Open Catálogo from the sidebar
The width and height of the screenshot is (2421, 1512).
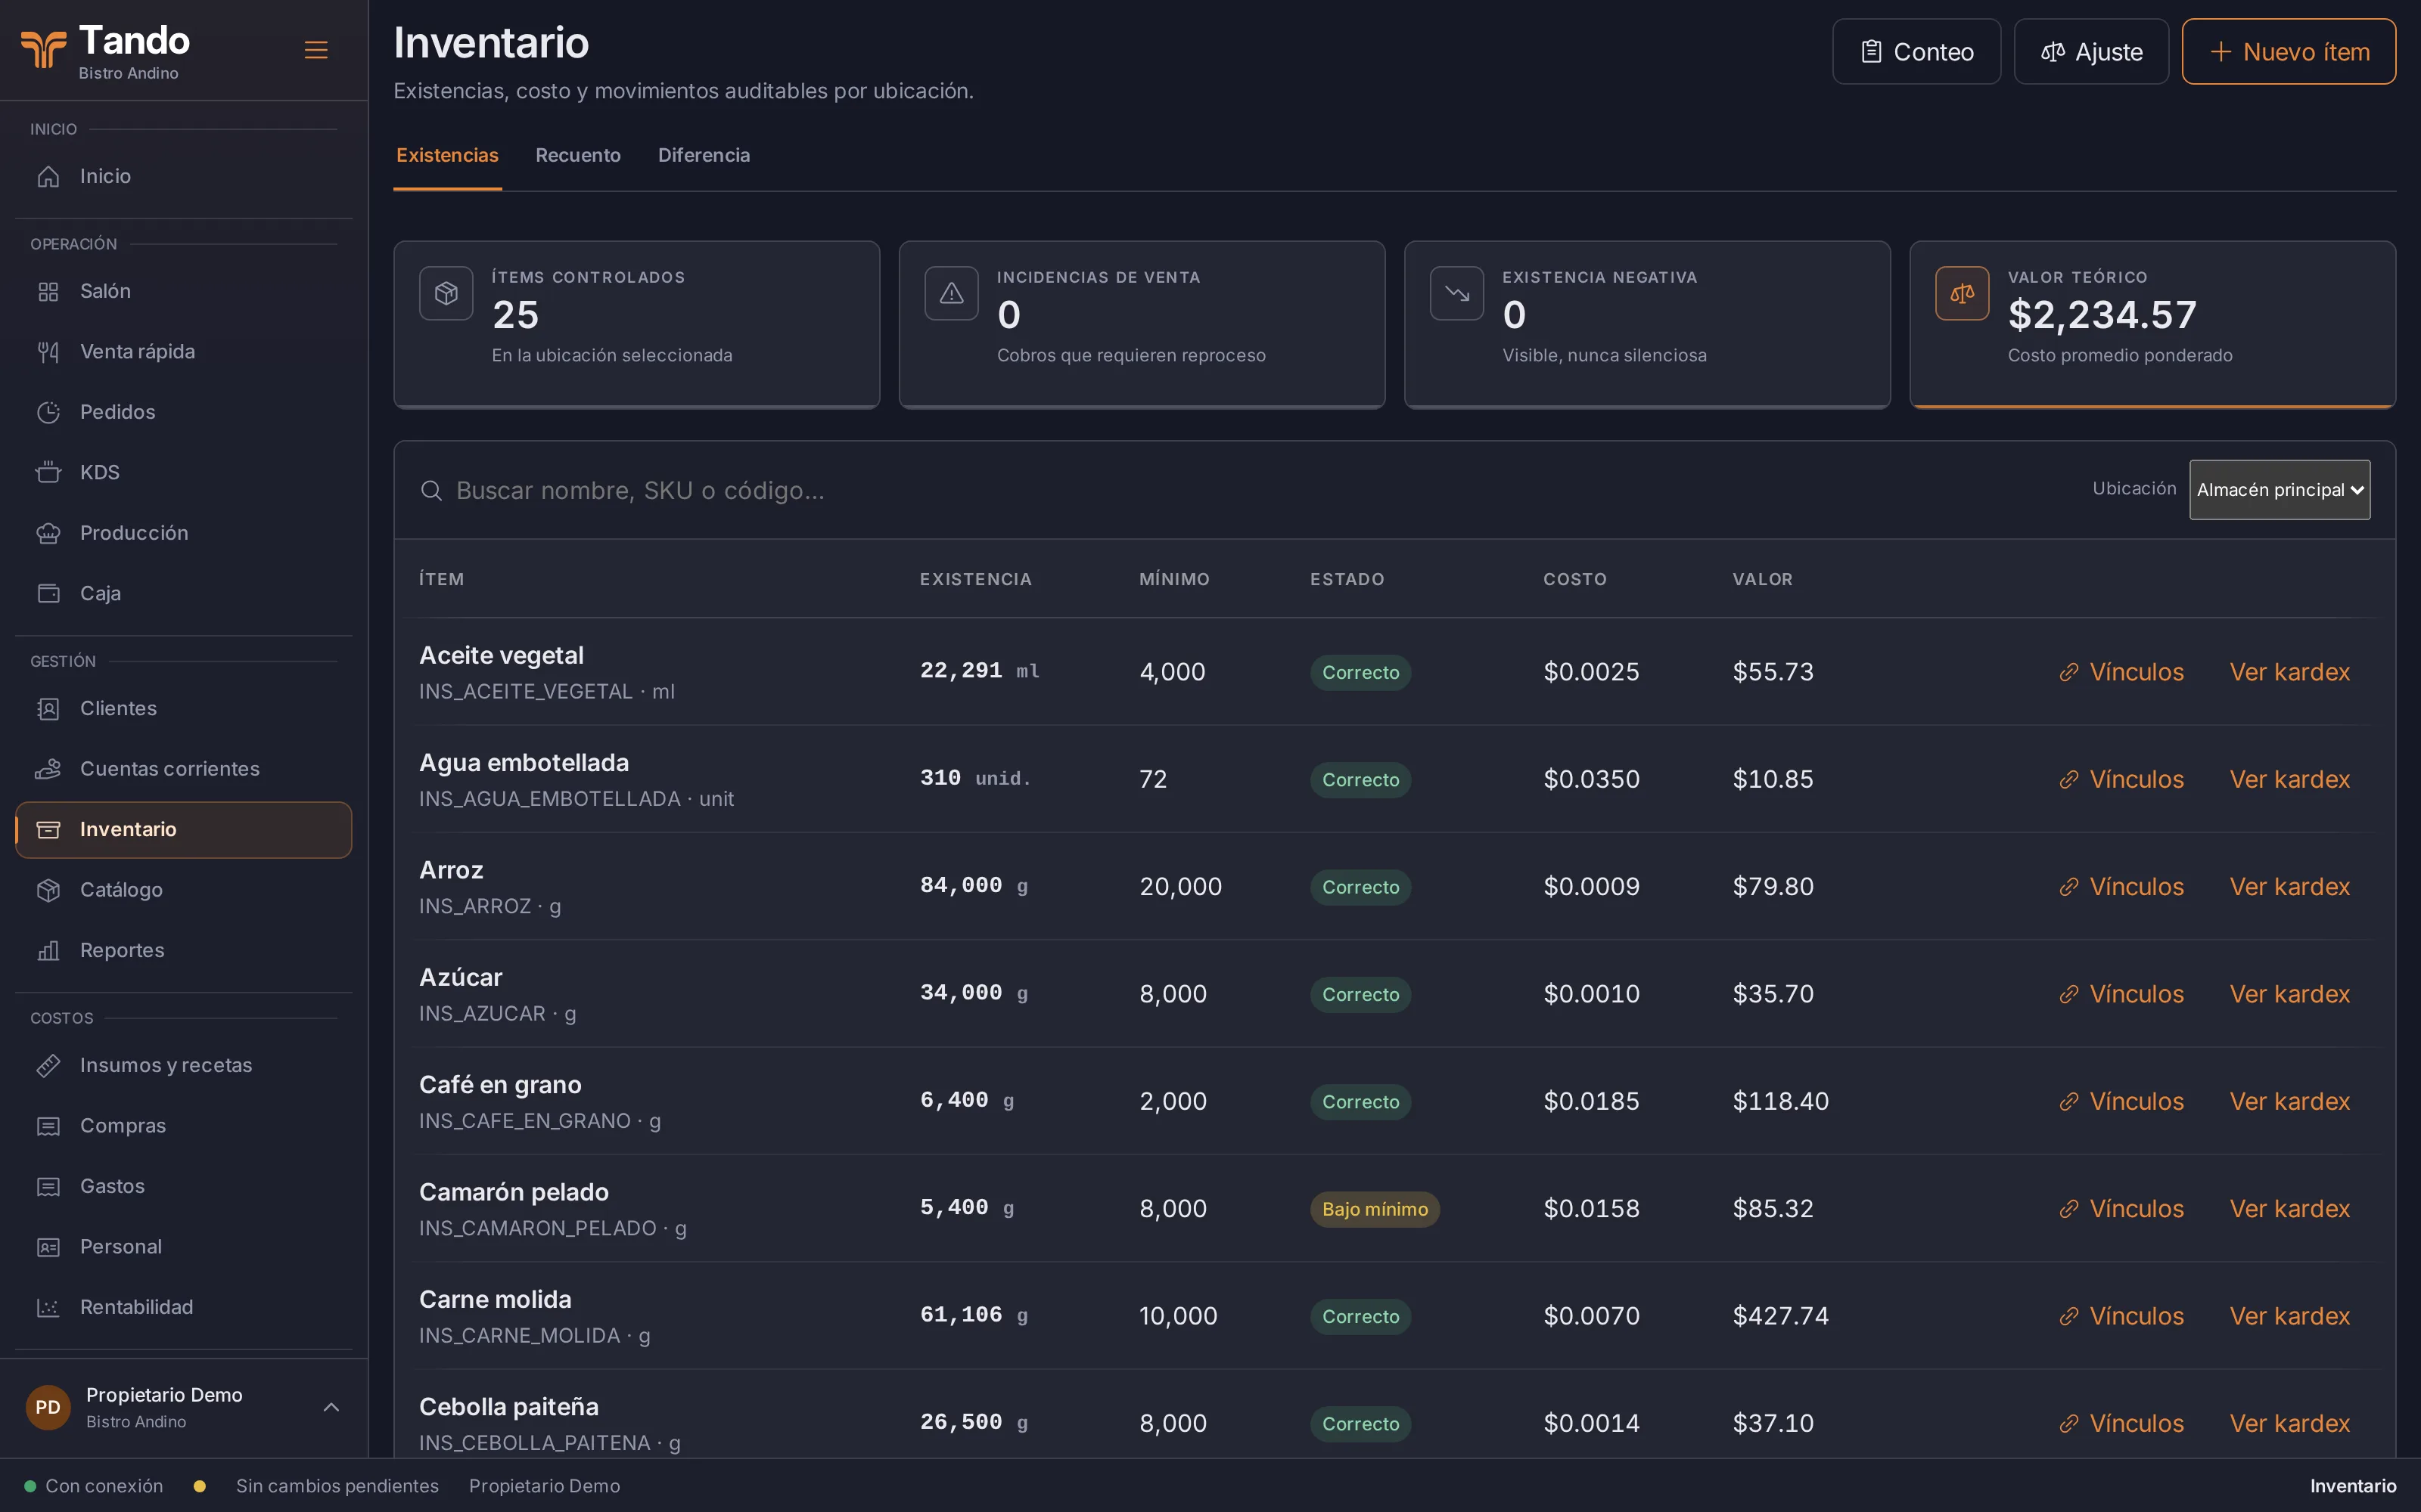pos(183,890)
